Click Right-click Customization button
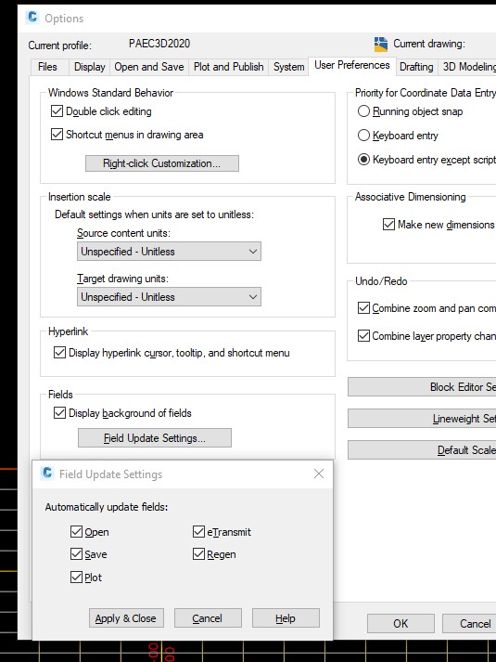The height and width of the screenshot is (662, 496). point(162,163)
